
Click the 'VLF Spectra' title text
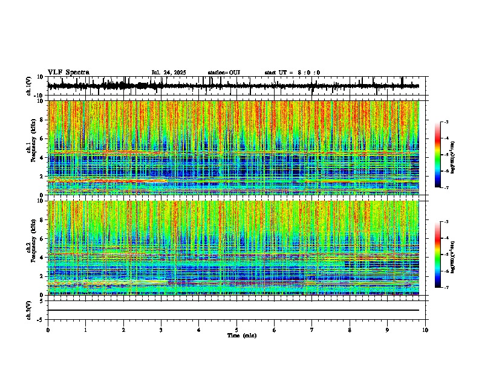pos(68,73)
